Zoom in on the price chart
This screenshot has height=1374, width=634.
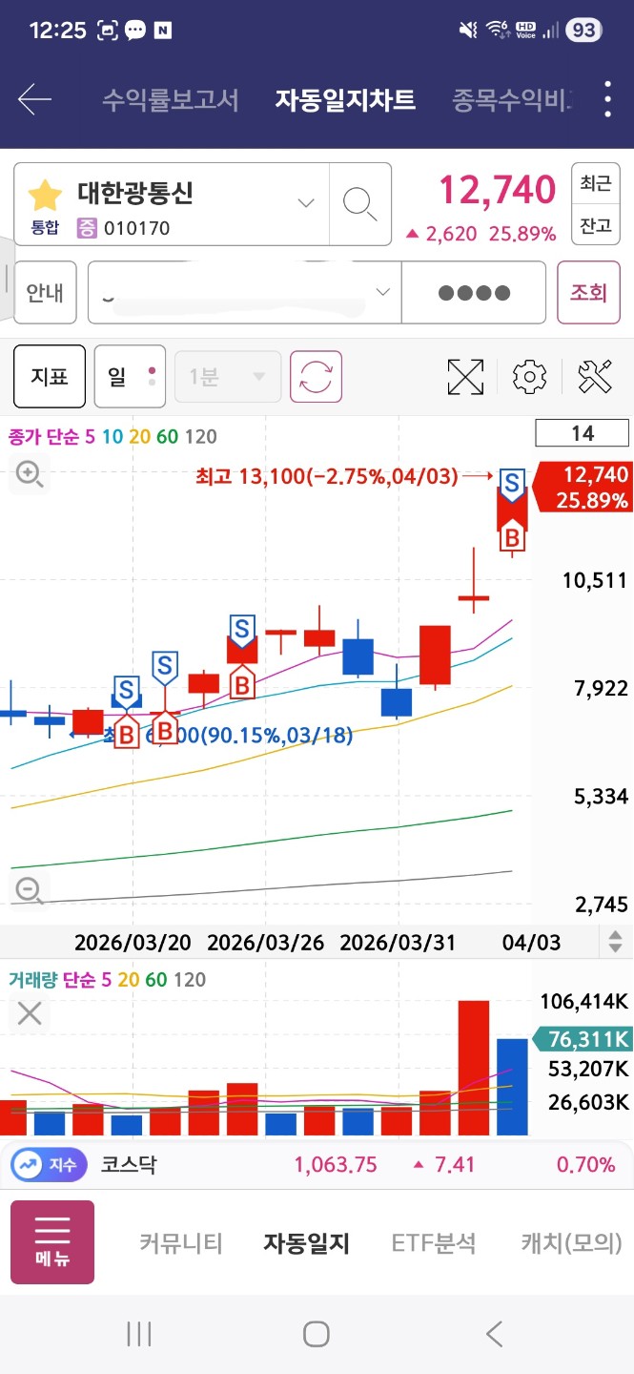30,473
